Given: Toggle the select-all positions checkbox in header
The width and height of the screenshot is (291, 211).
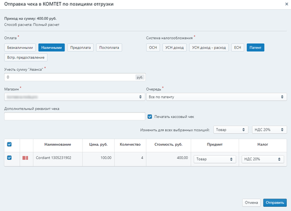Looking at the screenshot, I should pyautogui.click(x=9, y=144).
